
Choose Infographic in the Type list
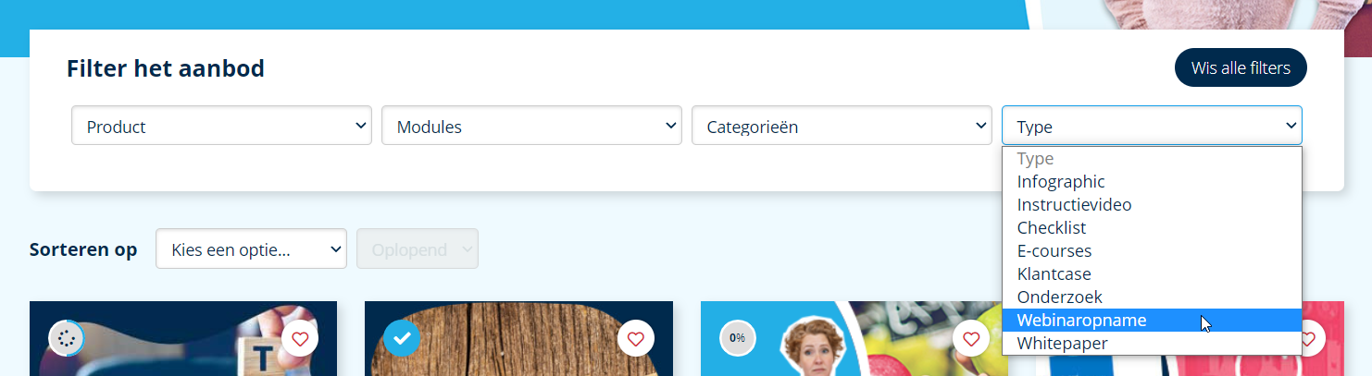(x=1152, y=182)
